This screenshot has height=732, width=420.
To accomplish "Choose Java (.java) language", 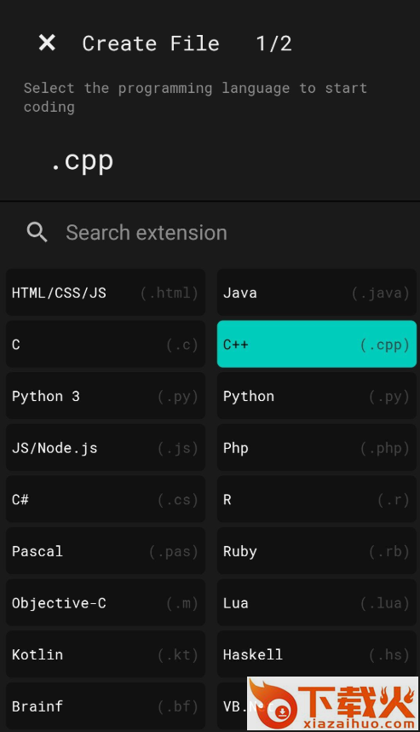I will click(x=317, y=293).
